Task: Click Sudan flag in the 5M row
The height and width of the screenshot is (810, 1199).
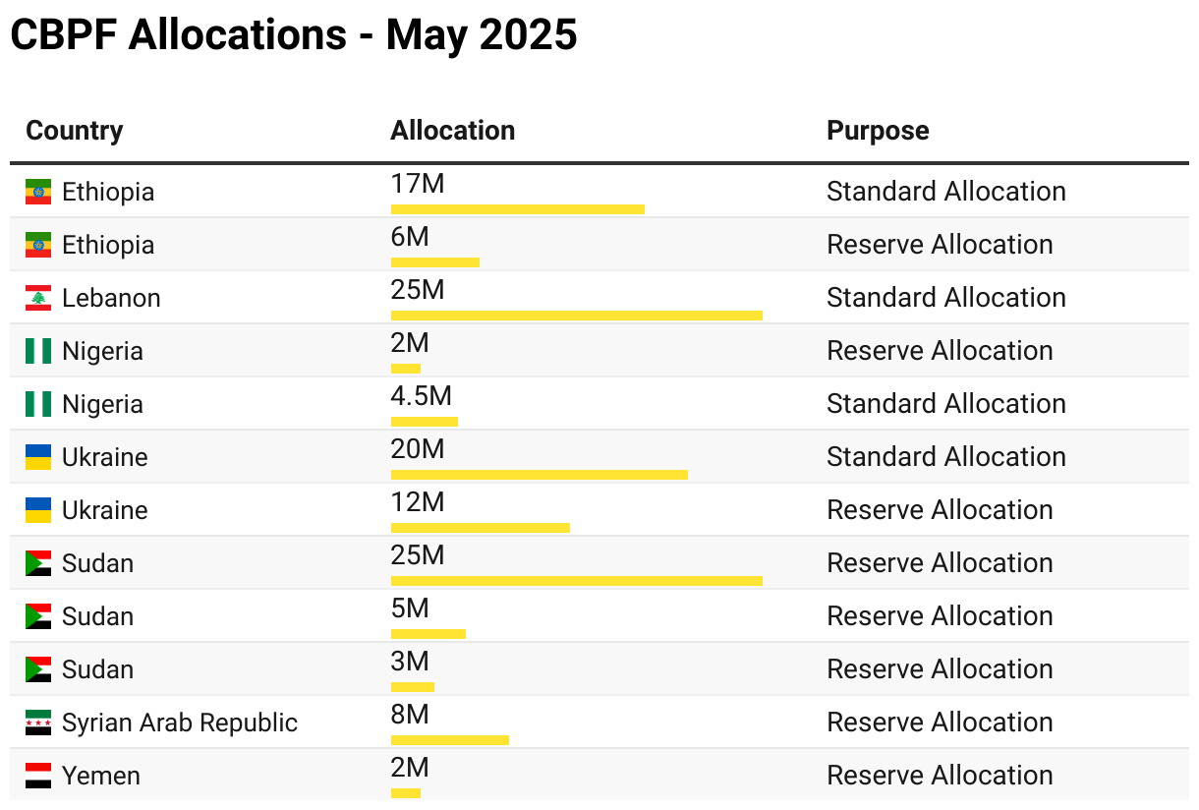Action: tap(38, 617)
